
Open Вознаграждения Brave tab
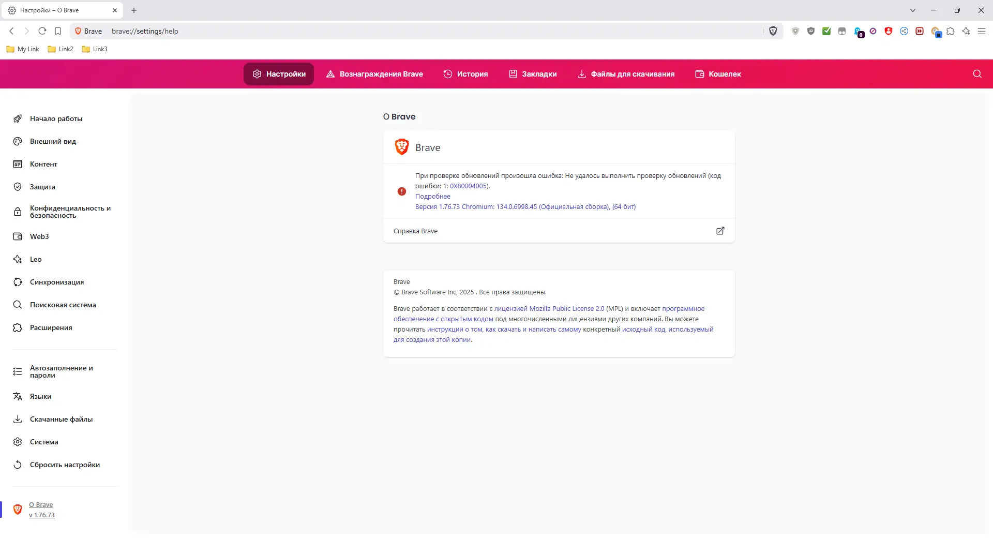[374, 74]
